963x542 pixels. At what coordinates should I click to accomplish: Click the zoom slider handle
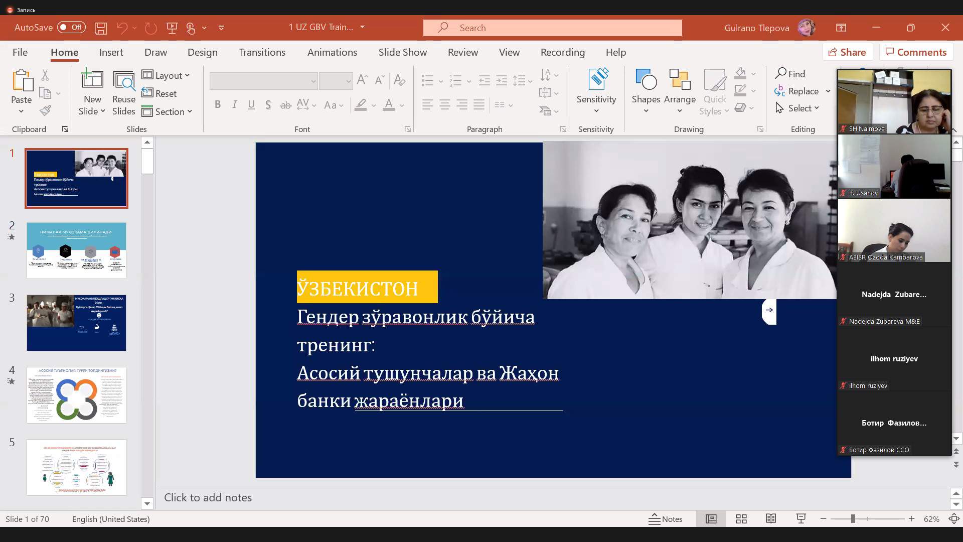click(853, 519)
